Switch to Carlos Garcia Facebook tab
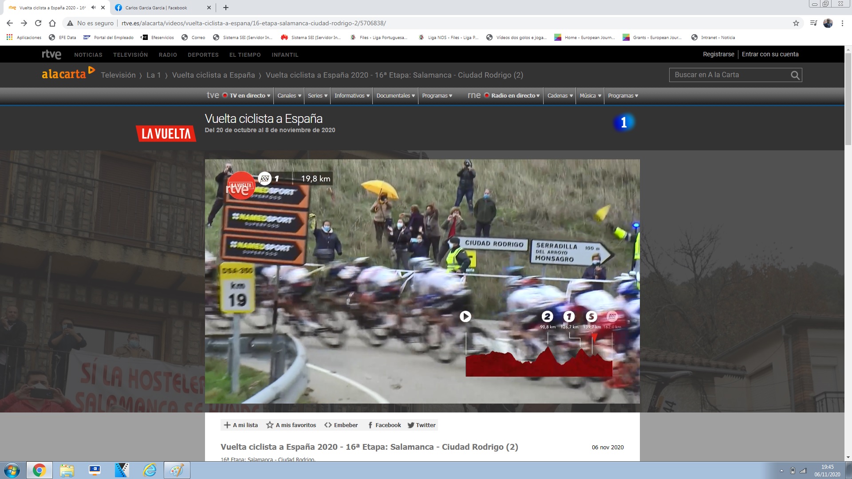 pos(156,8)
